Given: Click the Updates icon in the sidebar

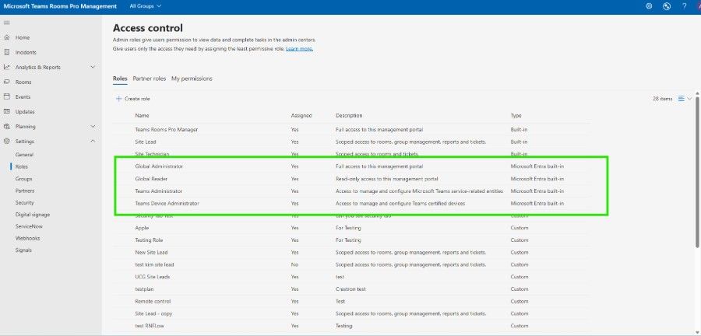Looking at the screenshot, I should [x=7, y=111].
